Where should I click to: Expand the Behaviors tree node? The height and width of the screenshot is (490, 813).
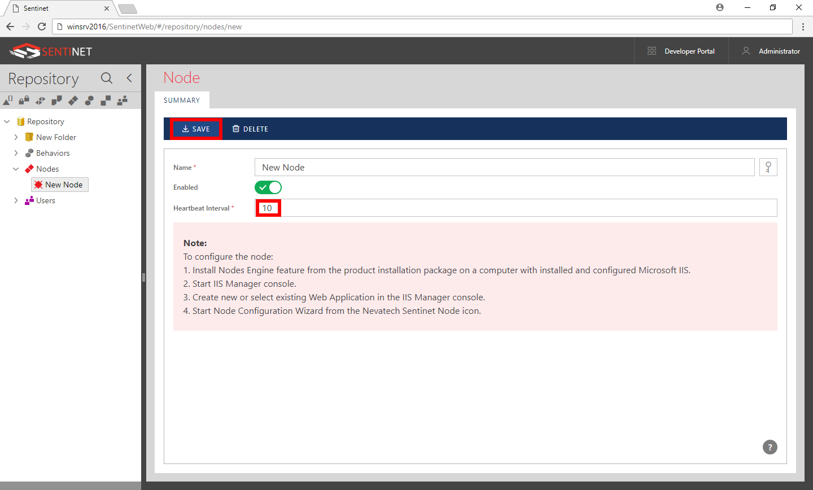click(16, 153)
